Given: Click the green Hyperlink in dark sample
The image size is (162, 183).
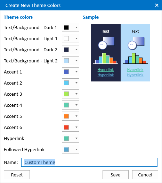Looking at the screenshot, I should (106, 70).
